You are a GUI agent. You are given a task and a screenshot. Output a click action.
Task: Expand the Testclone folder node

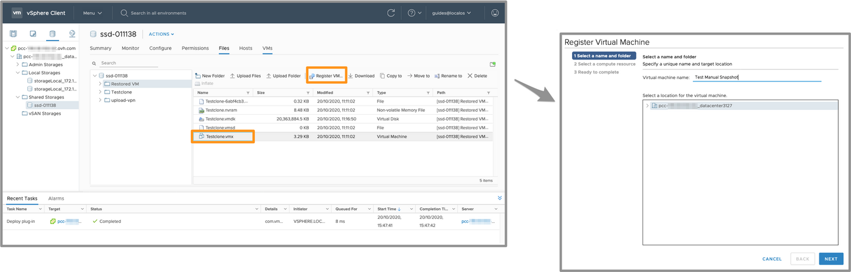pos(100,92)
